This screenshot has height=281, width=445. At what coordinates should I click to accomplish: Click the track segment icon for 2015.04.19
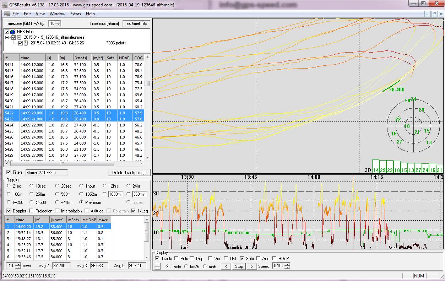click(x=26, y=43)
